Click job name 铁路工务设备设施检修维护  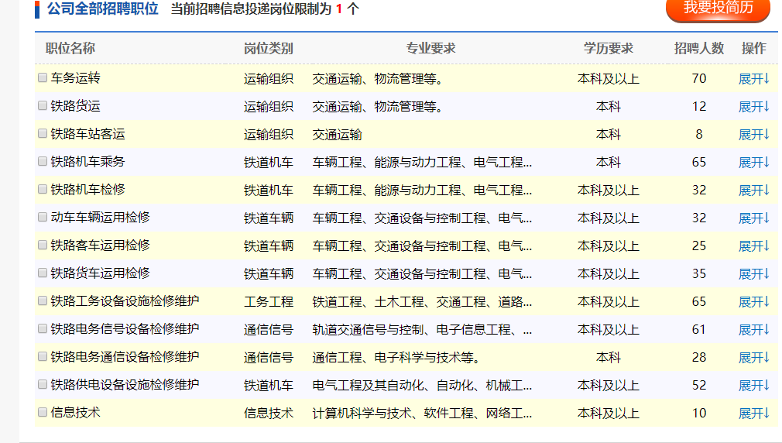click(x=125, y=301)
